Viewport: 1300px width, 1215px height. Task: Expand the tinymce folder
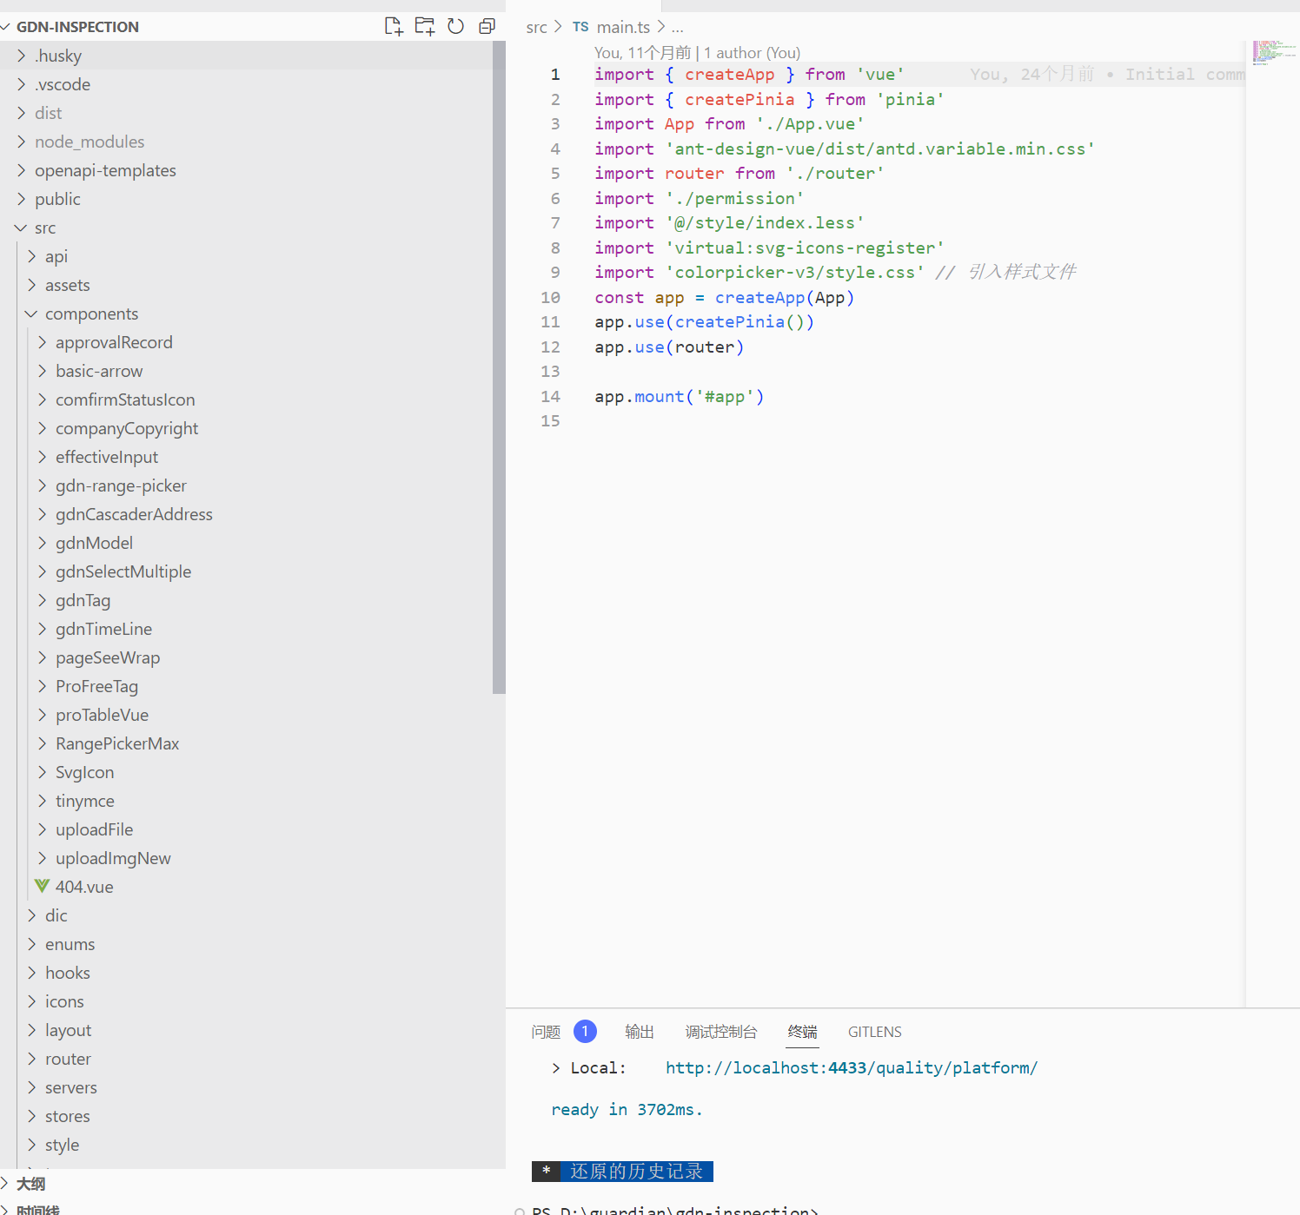tap(43, 801)
